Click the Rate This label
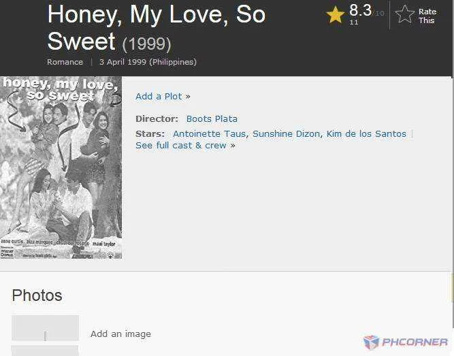Viewport: 454px width, 356px height. (427, 16)
